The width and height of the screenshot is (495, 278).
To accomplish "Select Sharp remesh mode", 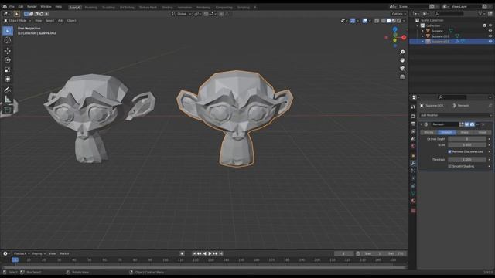I will pyautogui.click(x=464, y=132).
